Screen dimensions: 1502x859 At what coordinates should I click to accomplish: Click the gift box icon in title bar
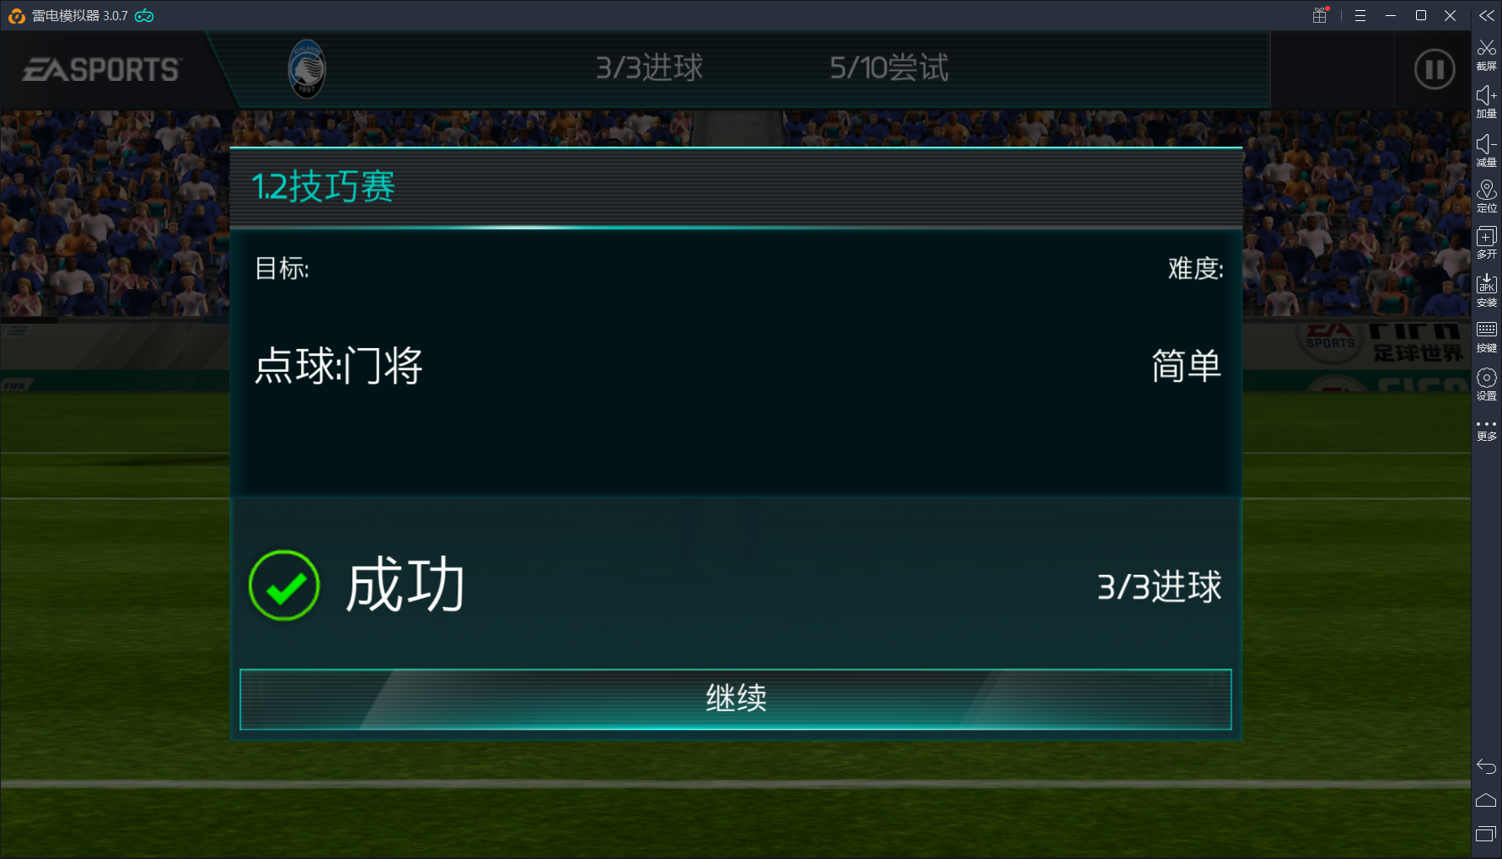pos(1320,15)
